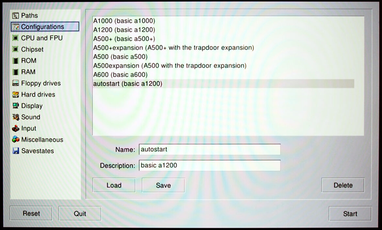Click the ROM icon
Image resolution: width=382 pixels, height=230 pixels.
[x=16, y=61]
